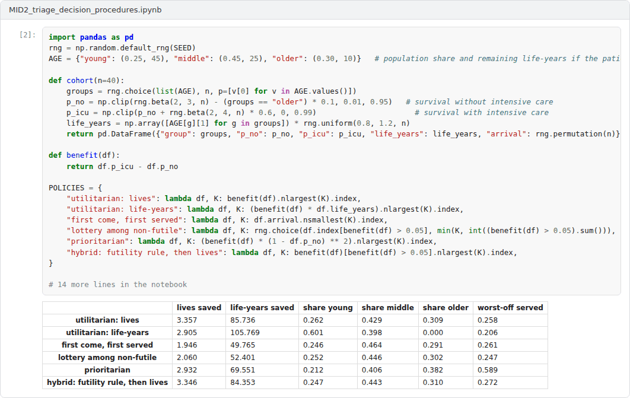Viewport: 630px width, 398px height.
Task: Click the 'def benefit(df):' line
Action: tap(84, 155)
